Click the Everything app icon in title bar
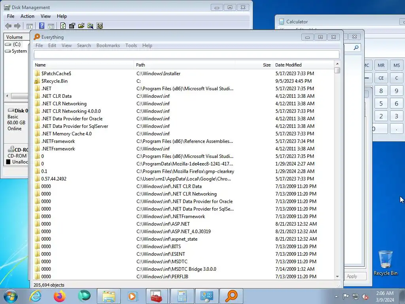This screenshot has width=405, height=304. click(37, 37)
